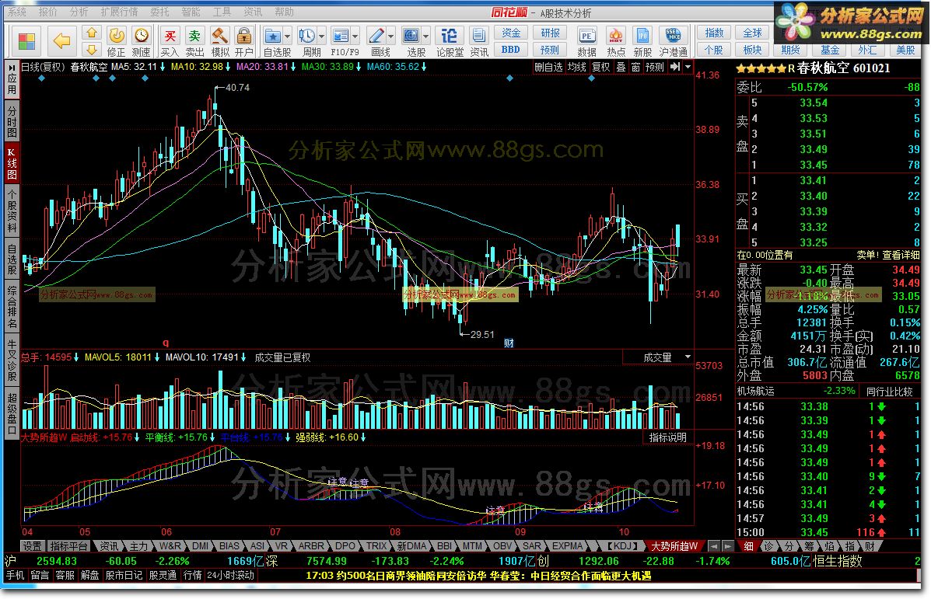Viewport: 931px width, 599px height.
Task: Click the colorful home grid icon
Action: point(26,41)
